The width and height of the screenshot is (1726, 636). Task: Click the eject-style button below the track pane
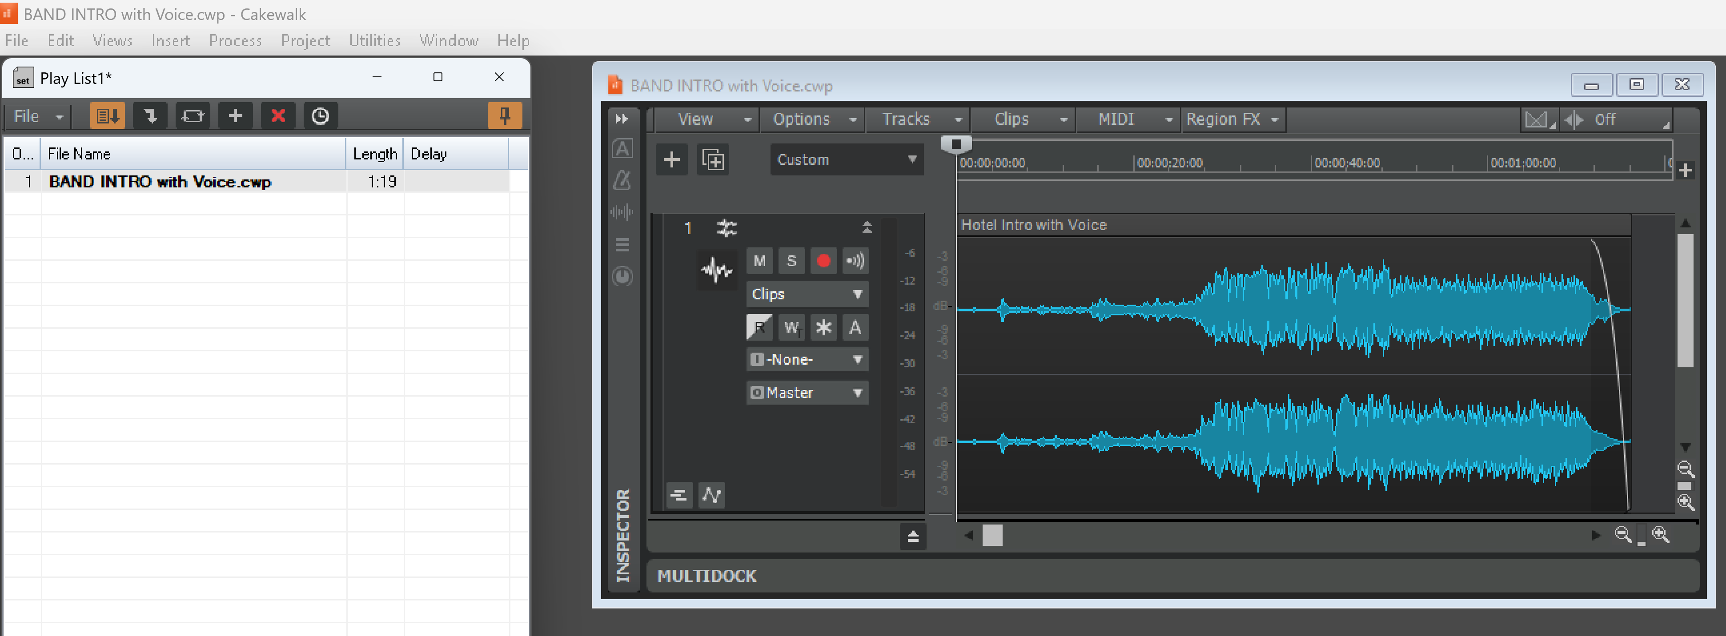point(913,536)
